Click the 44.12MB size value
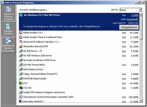147x107 pixels. point(134,33)
